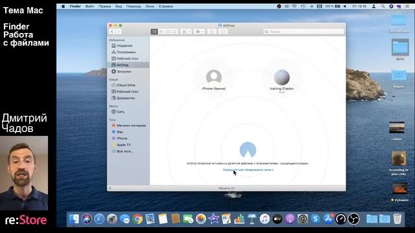Open the Вид menu
The height and width of the screenshot is (233, 415).
tap(119, 6)
